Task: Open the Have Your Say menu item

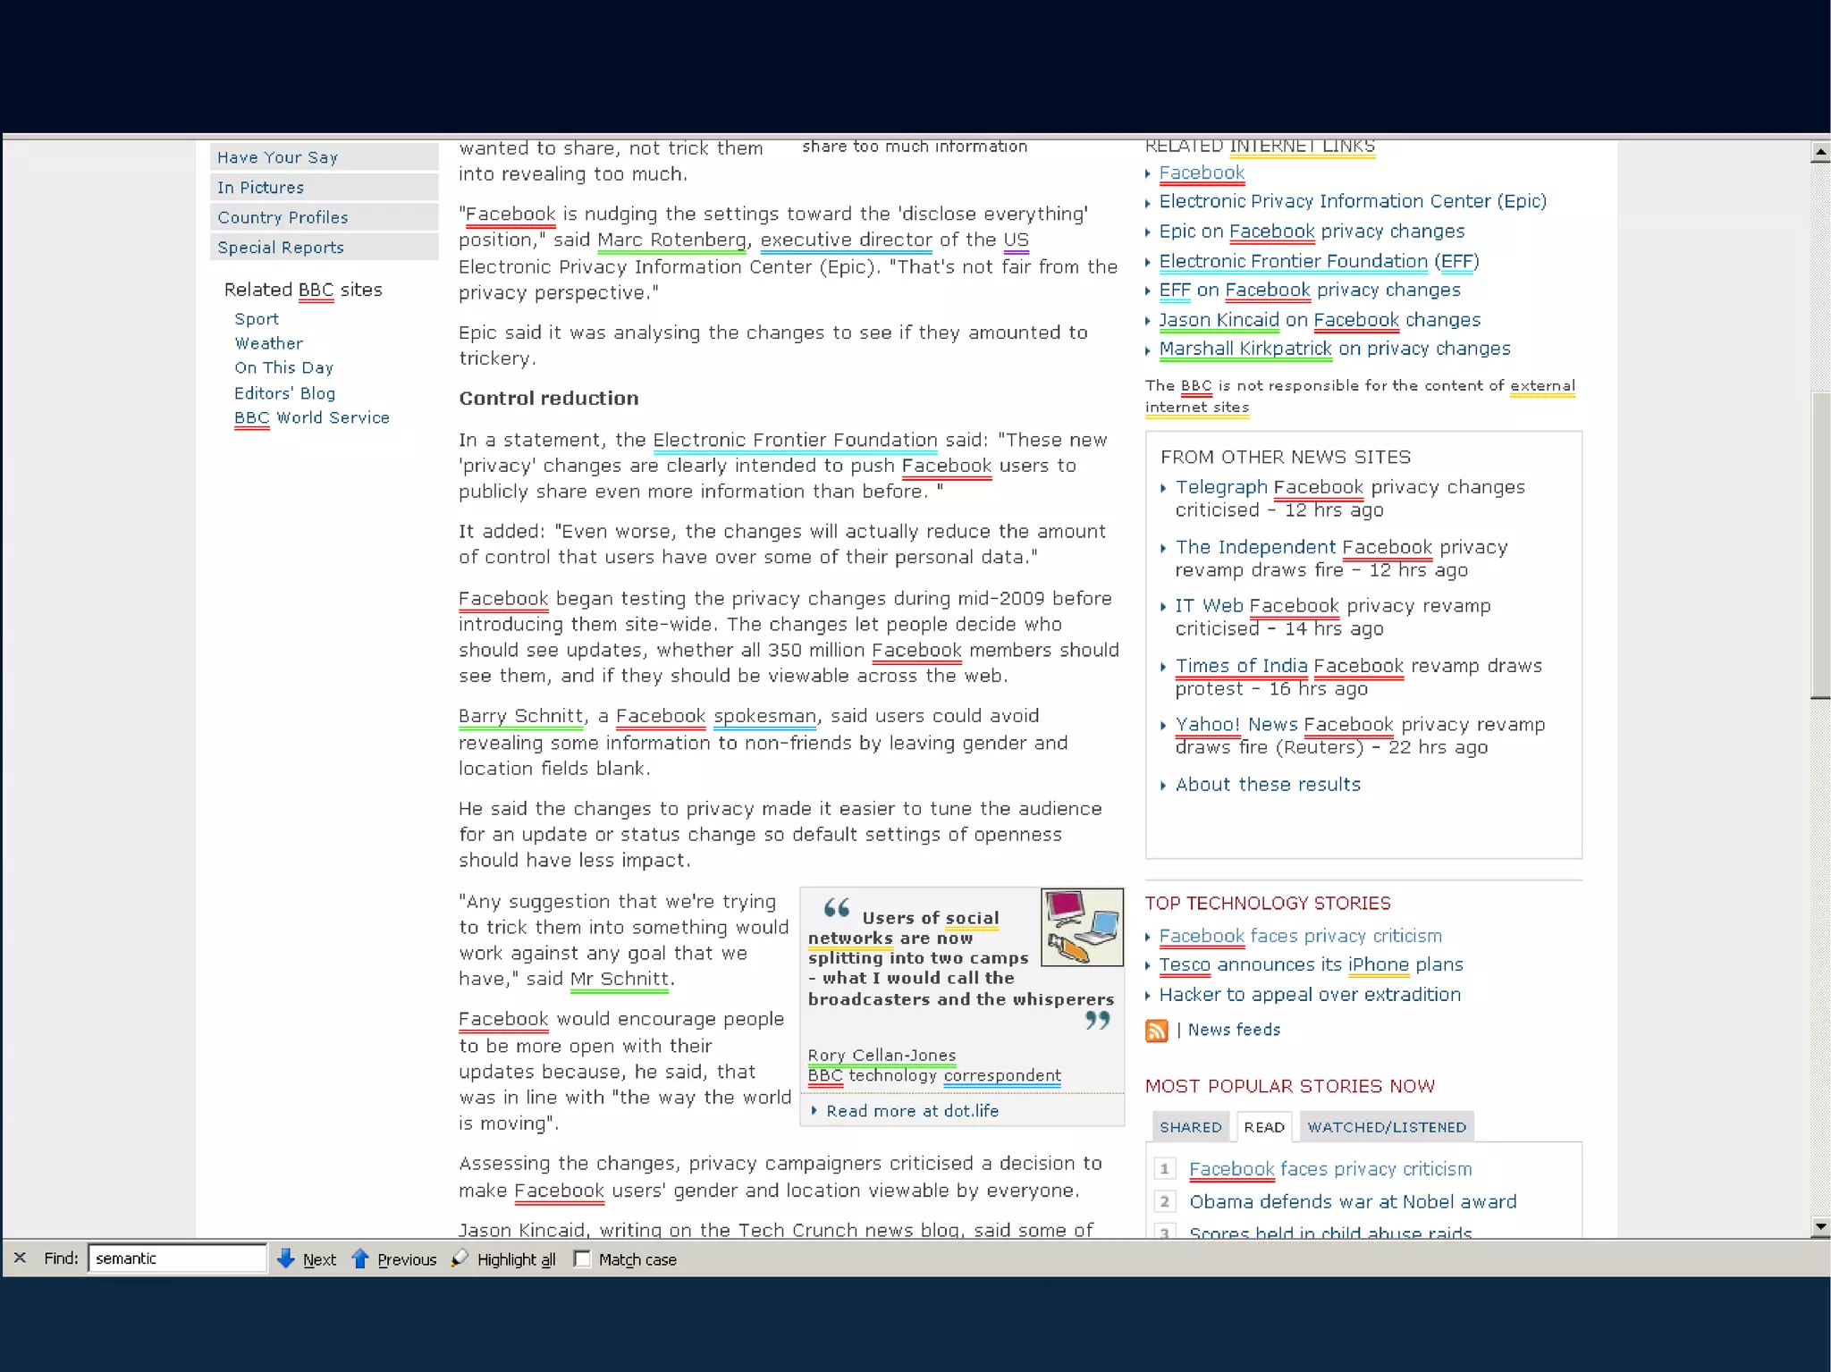Action: [277, 157]
